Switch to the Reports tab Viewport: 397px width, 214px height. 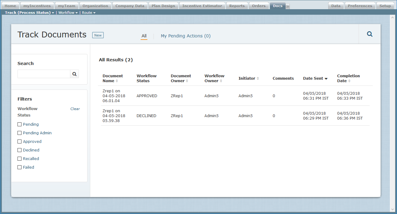[237, 6]
